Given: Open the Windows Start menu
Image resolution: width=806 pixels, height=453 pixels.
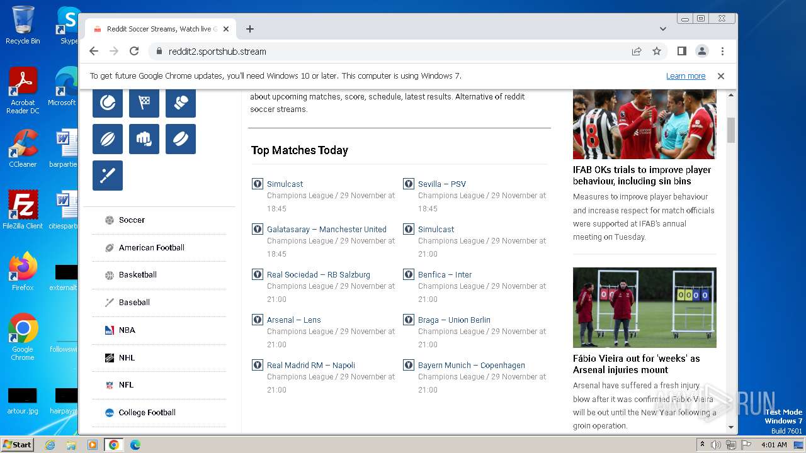Looking at the screenshot, I should 18,444.
